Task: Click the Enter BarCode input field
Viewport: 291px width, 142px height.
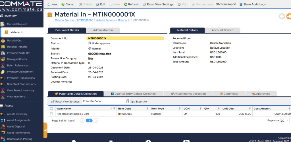Action: [103, 101]
